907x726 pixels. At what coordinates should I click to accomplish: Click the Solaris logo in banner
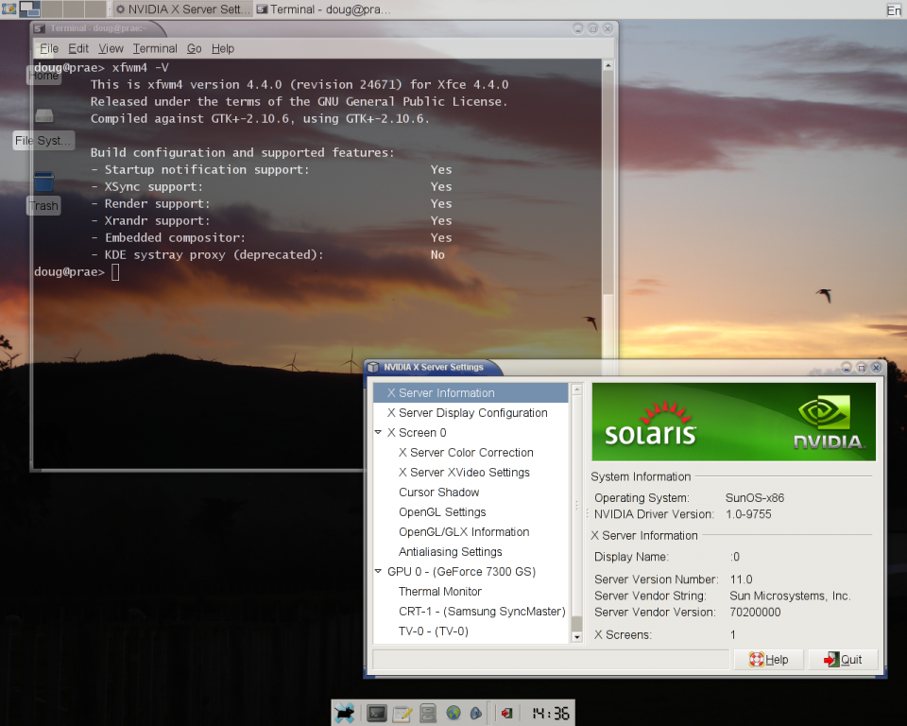click(x=651, y=423)
